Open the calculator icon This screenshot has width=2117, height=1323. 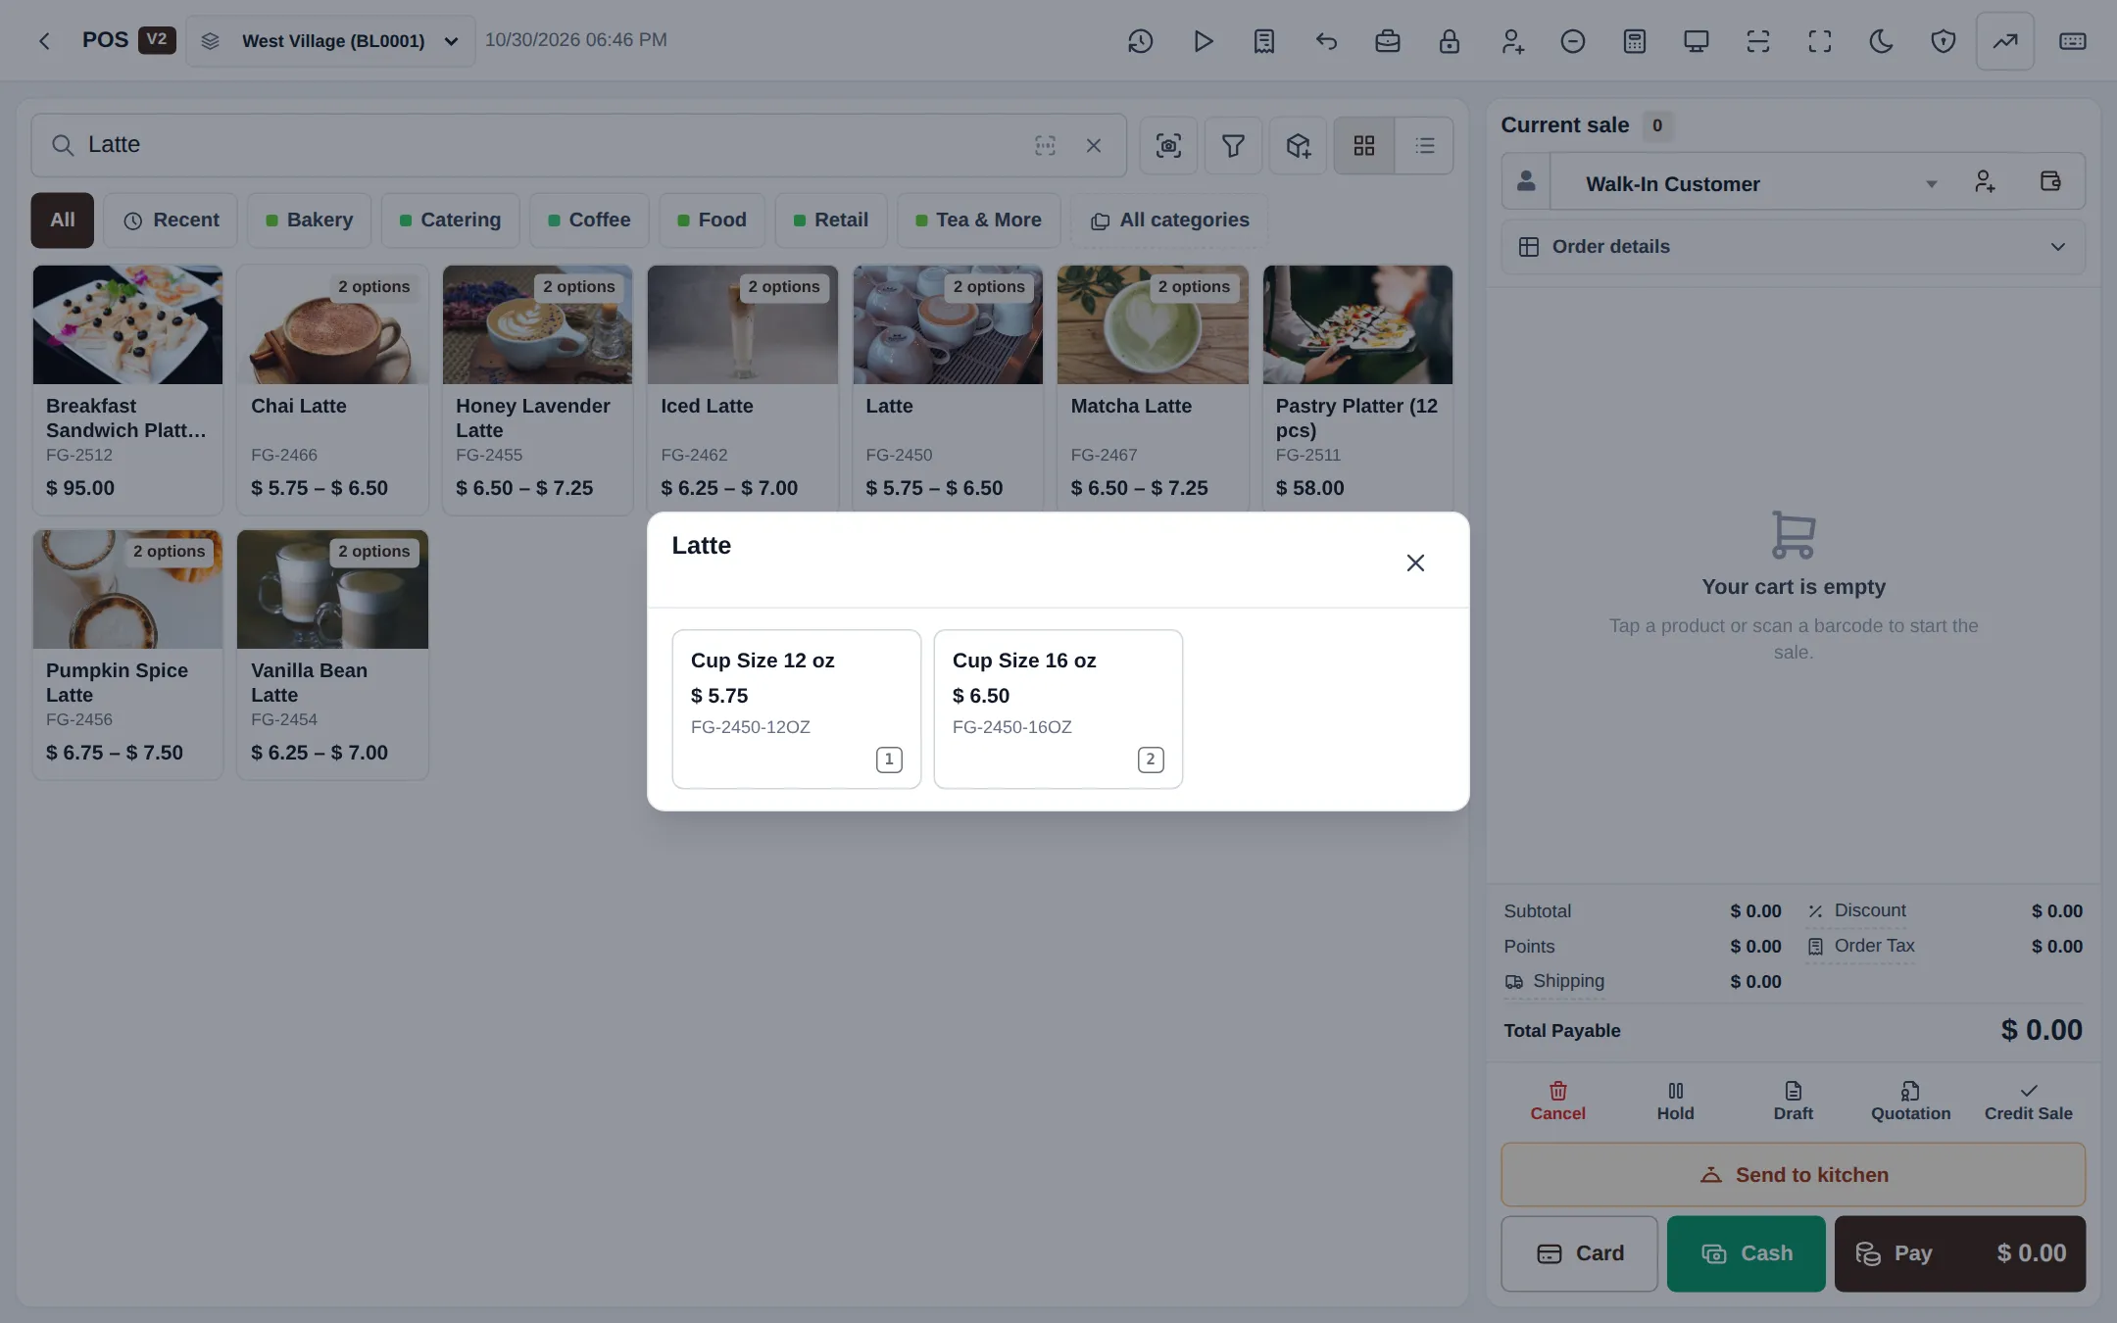pos(1635,41)
